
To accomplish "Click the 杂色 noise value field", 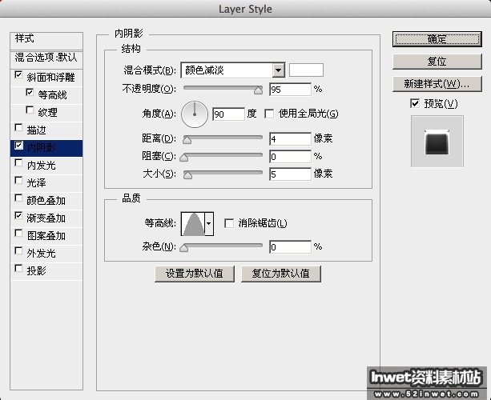I will pyautogui.click(x=290, y=247).
